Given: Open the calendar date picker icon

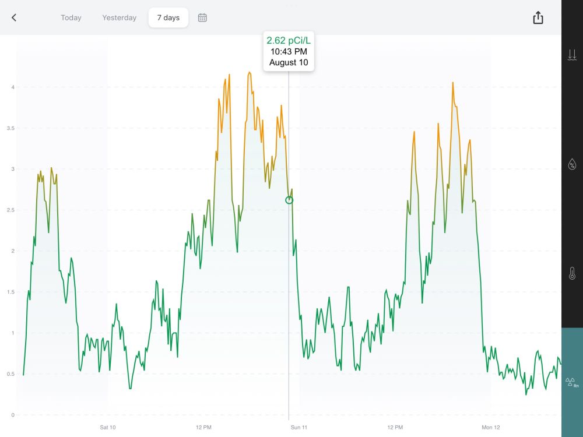Looking at the screenshot, I should (202, 17).
